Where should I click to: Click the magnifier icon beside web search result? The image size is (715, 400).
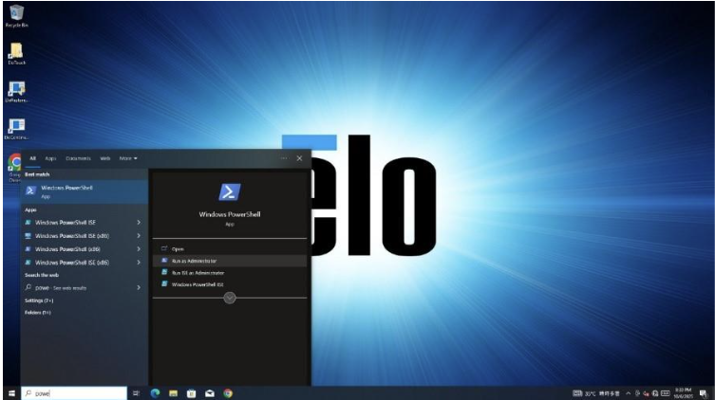click(x=28, y=287)
